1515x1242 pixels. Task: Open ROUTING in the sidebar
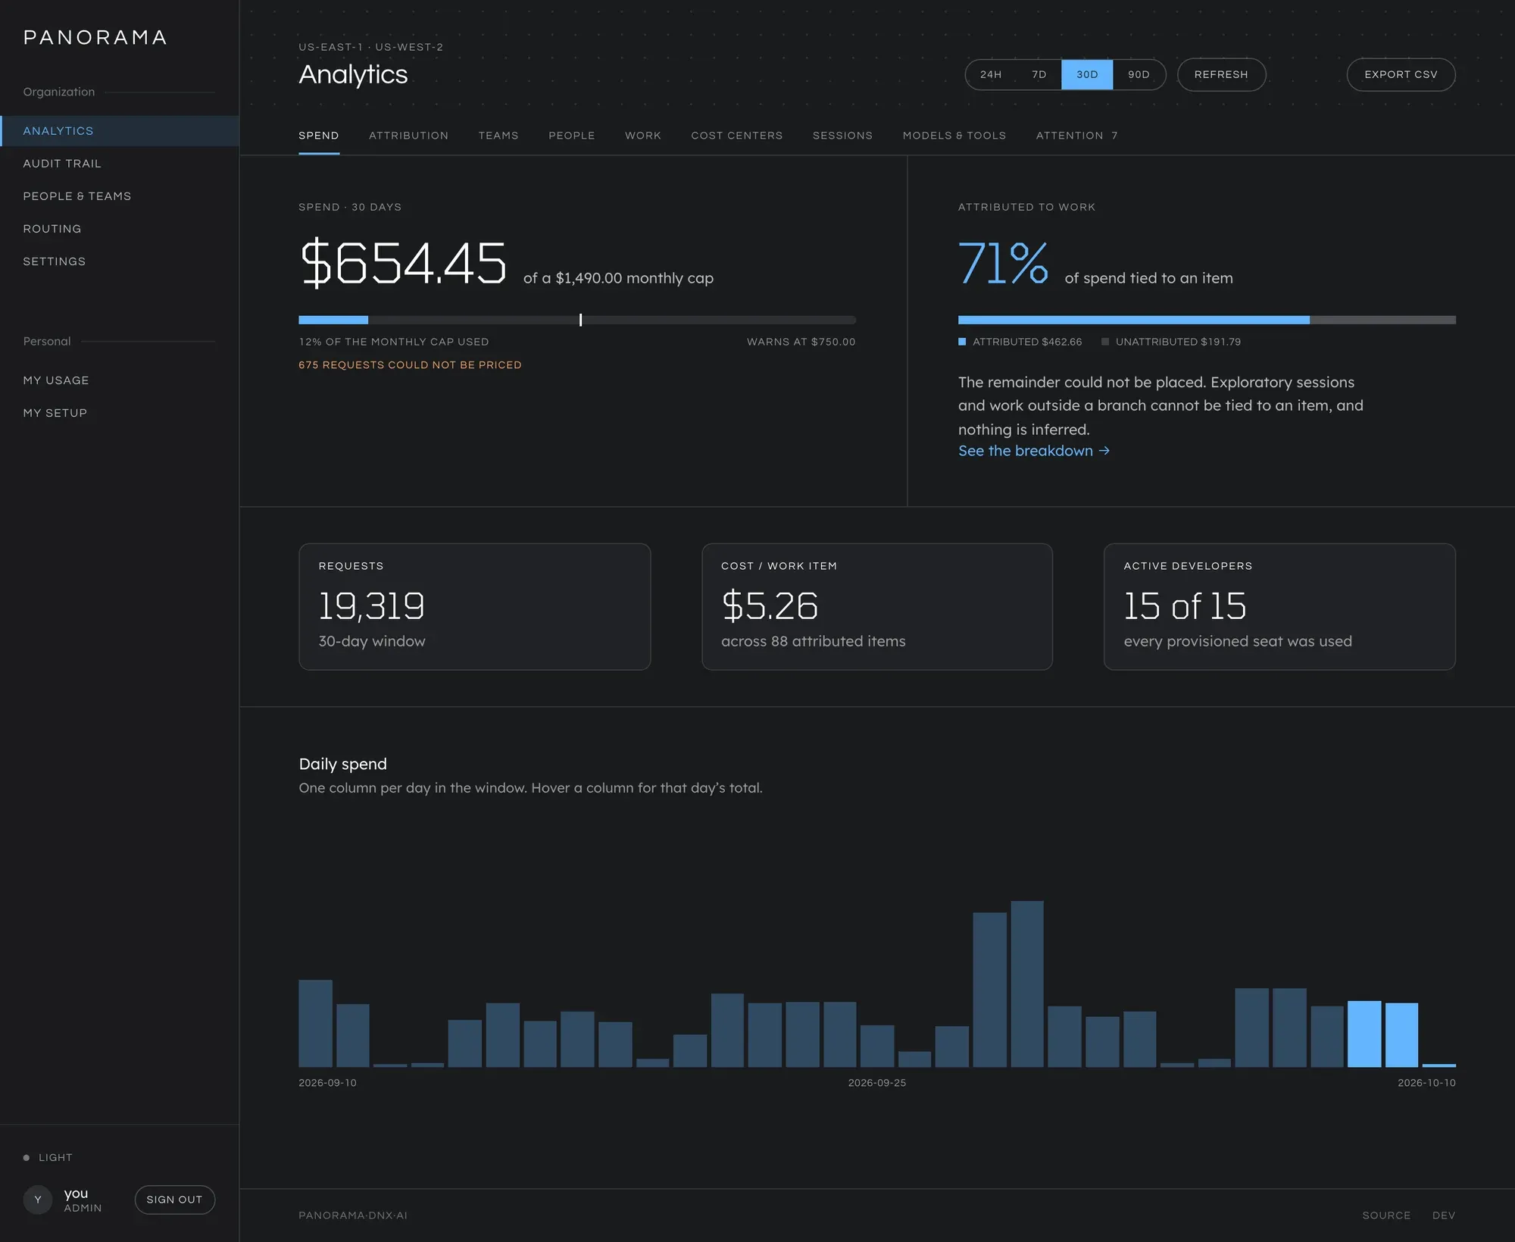point(120,229)
